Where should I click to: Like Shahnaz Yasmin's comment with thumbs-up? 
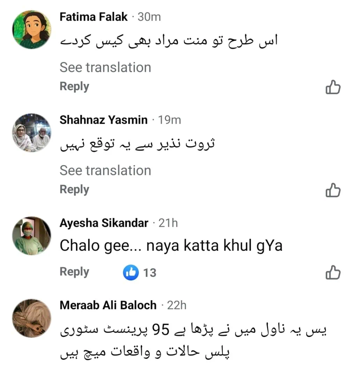point(333,191)
